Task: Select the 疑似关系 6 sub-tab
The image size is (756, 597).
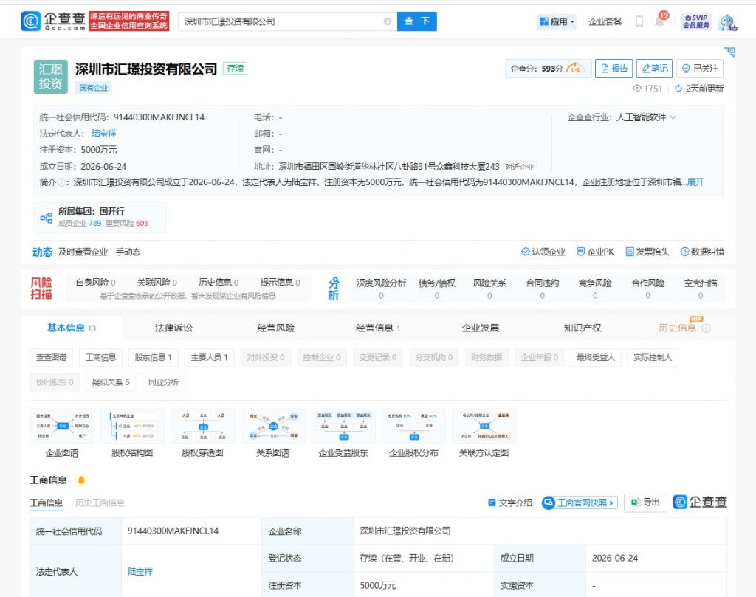Action: (x=111, y=382)
